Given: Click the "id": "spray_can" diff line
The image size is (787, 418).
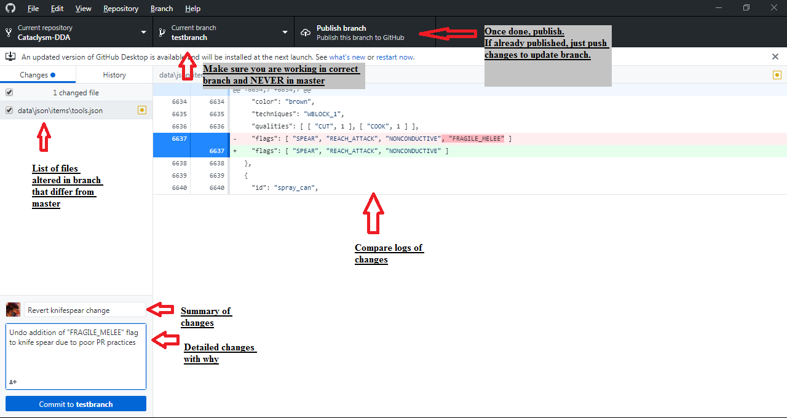Looking at the screenshot, I should [x=508, y=188].
